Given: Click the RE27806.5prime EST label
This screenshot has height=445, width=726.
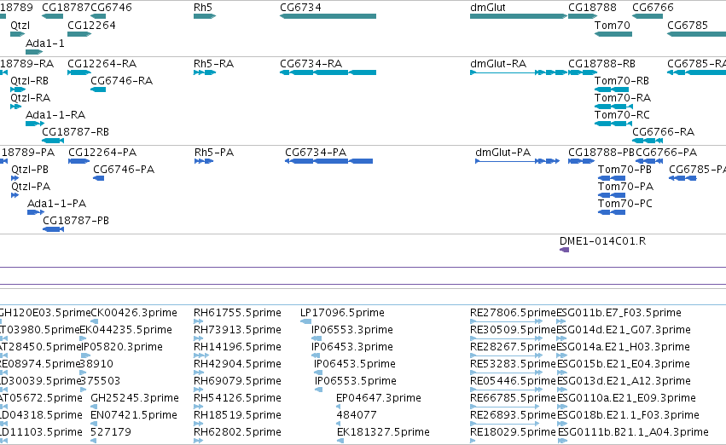Looking at the screenshot, I should pyautogui.click(x=513, y=313).
